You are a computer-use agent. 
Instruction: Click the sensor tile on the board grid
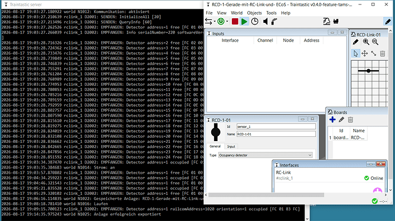click(x=368, y=71)
